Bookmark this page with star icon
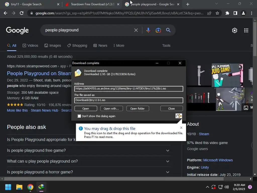Viewport: 257px width, 193px height. [217, 13]
